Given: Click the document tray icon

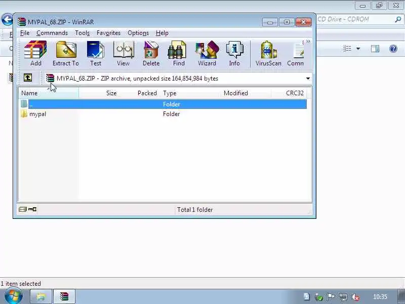Looking at the screenshot, I should (307, 297).
